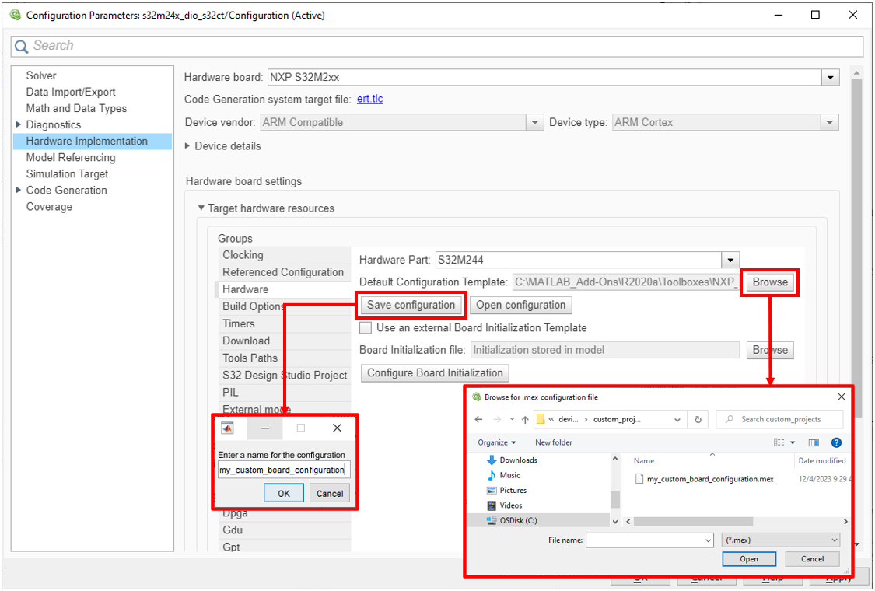Expand the Diagnostics tree node
Viewport: 875px width, 591px height.
pos(19,124)
